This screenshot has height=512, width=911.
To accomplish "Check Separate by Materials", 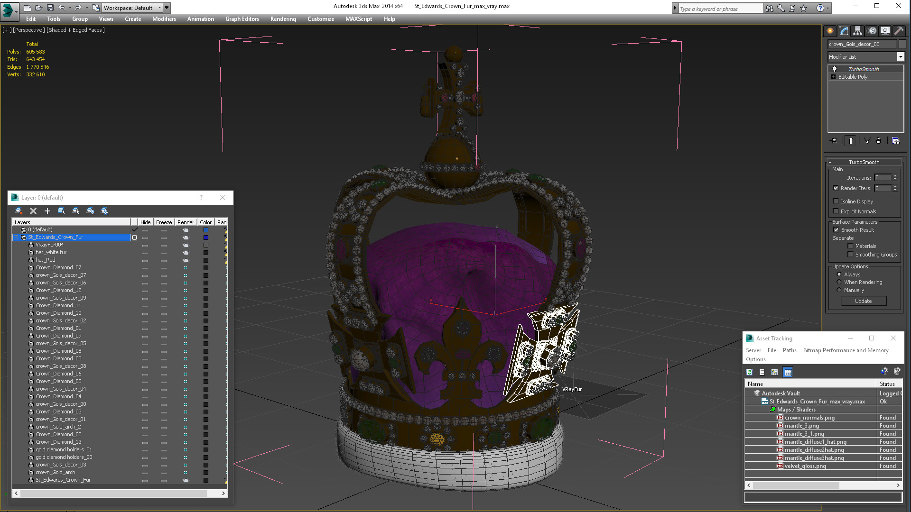I will tap(850, 246).
